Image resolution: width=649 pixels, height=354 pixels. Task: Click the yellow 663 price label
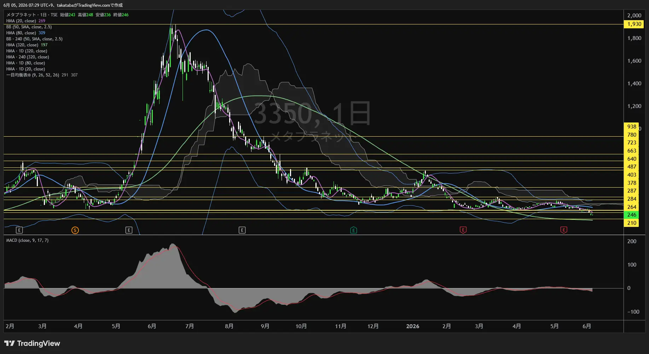[x=632, y=151]
